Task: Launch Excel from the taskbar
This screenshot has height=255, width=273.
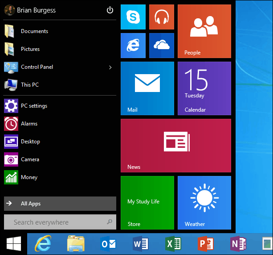Action: click(x=173, y=244)
